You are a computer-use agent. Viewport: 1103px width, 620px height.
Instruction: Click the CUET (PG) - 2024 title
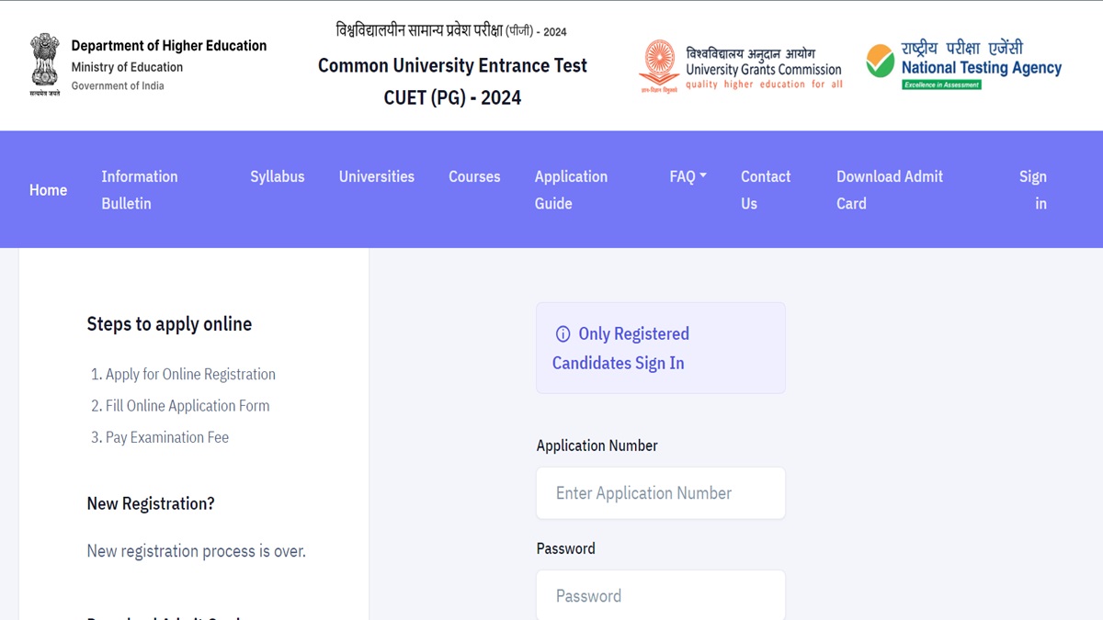pyautogui.click(x=452, y=97)
